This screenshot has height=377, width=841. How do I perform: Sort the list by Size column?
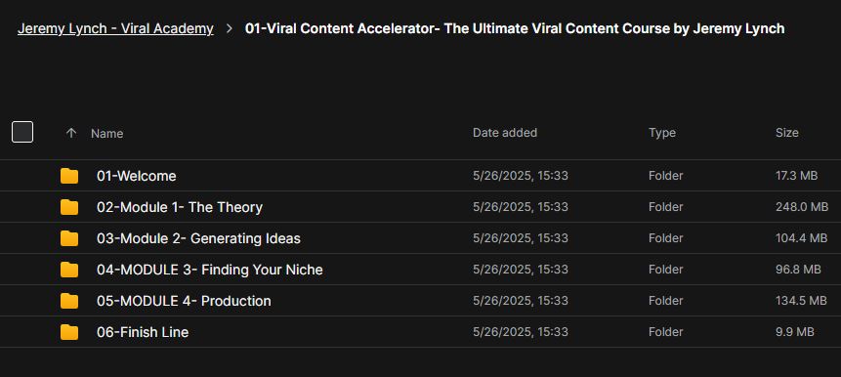pos(787,133)
